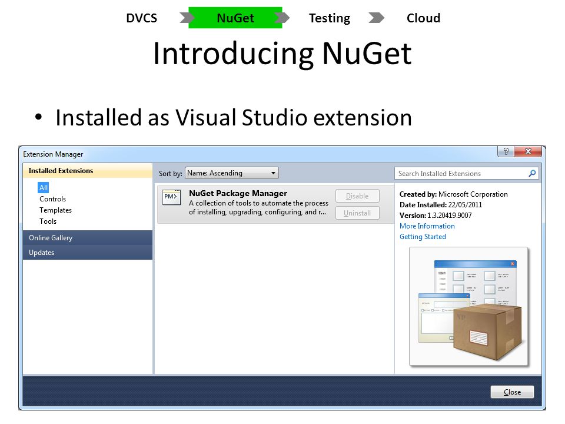Select the Tools category
The height and width of the screenshot is (424, 565).
(48, 221)
